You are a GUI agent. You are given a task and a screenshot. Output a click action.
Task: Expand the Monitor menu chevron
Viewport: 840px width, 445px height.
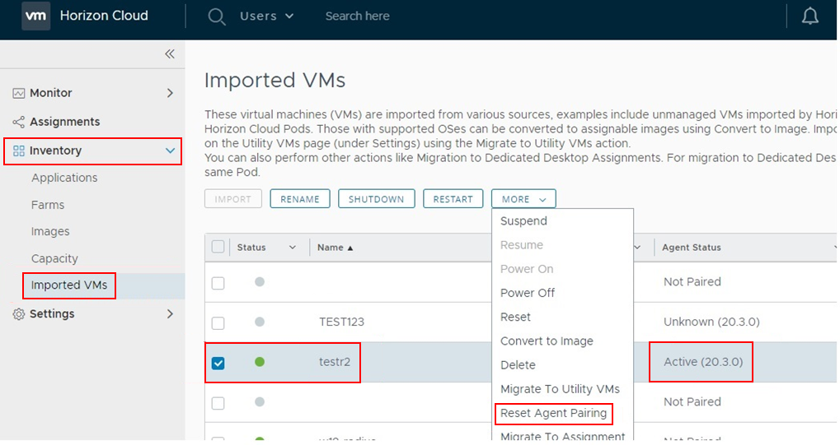[170, 94]
